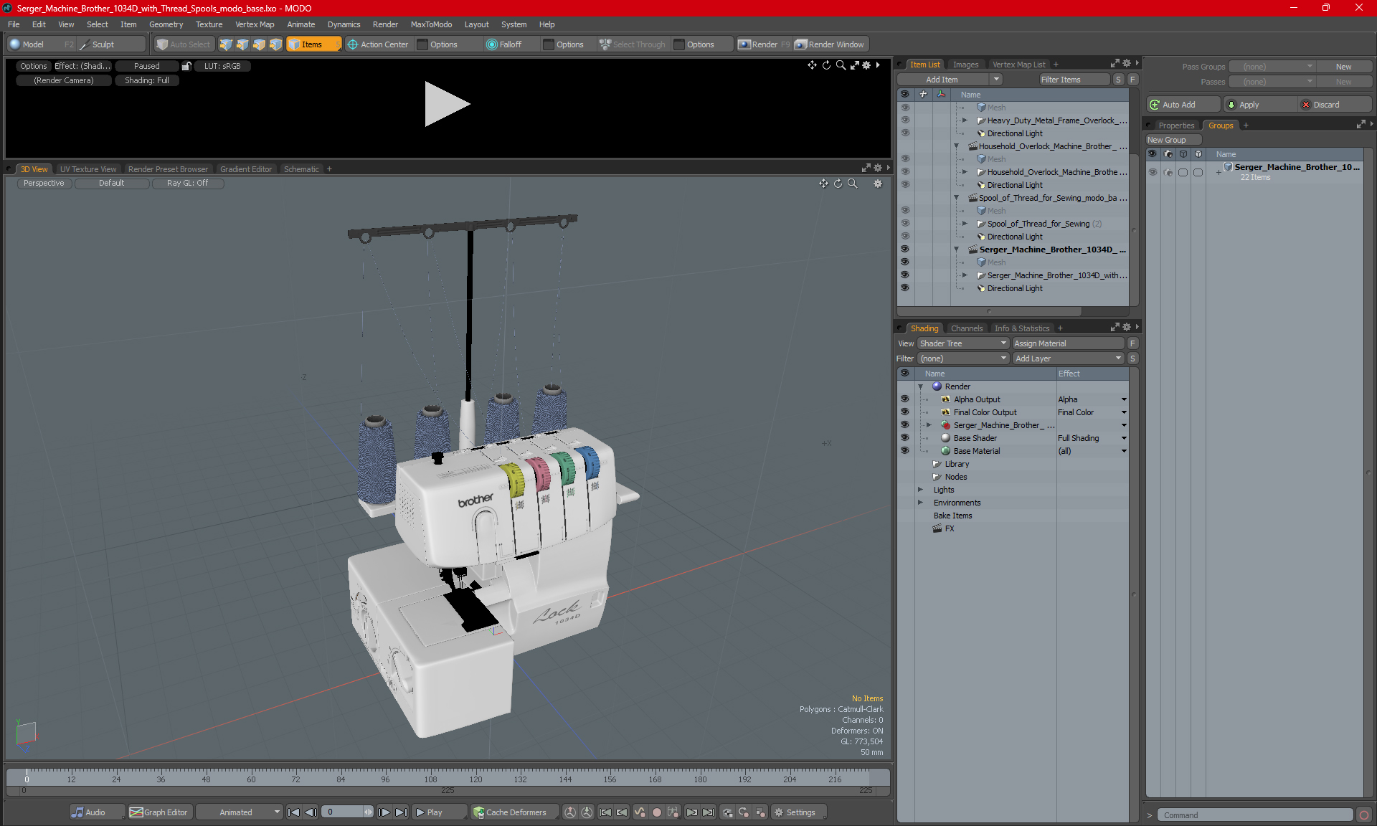The height and width of the screenshot is (826, 1377).
Task: Select Polygons selection mode icon
Action: pos(259,44)
